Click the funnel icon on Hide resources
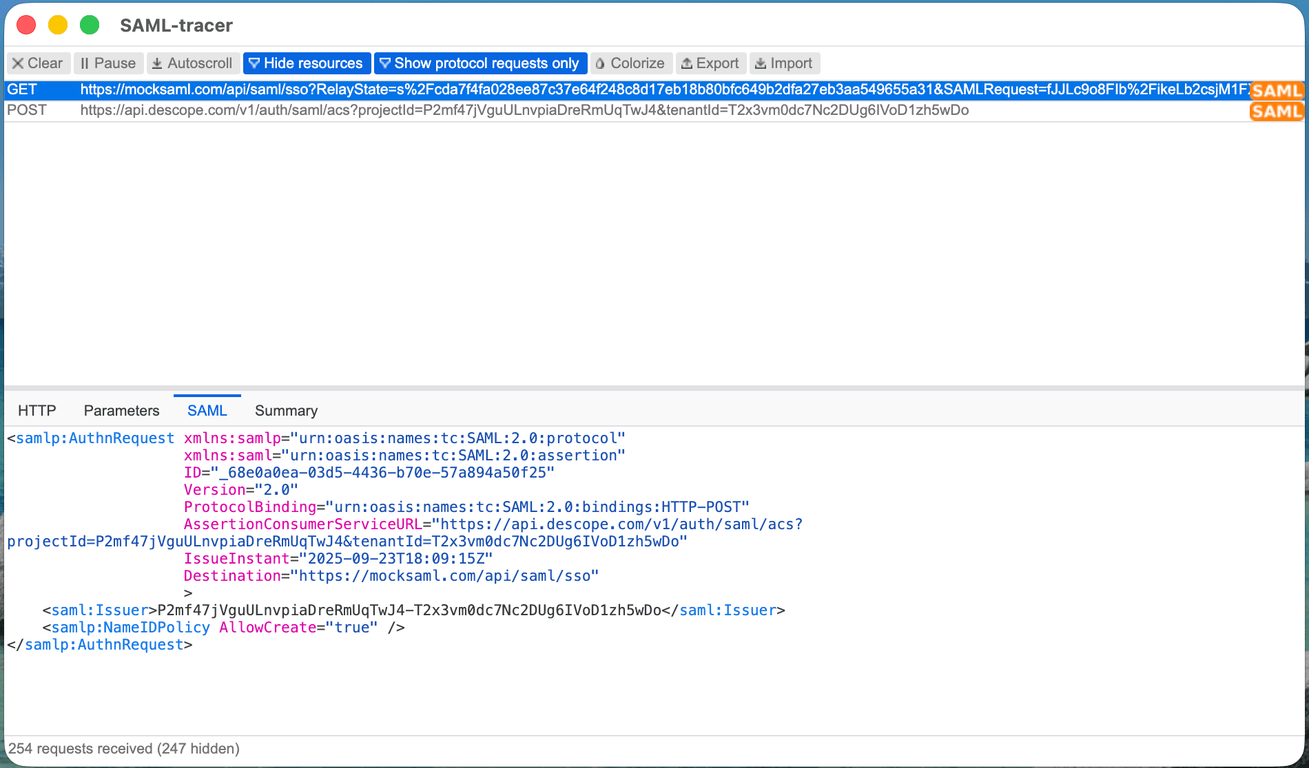Image resolution: width=1309 pixels, height=768 pixels. click(256, 63)
